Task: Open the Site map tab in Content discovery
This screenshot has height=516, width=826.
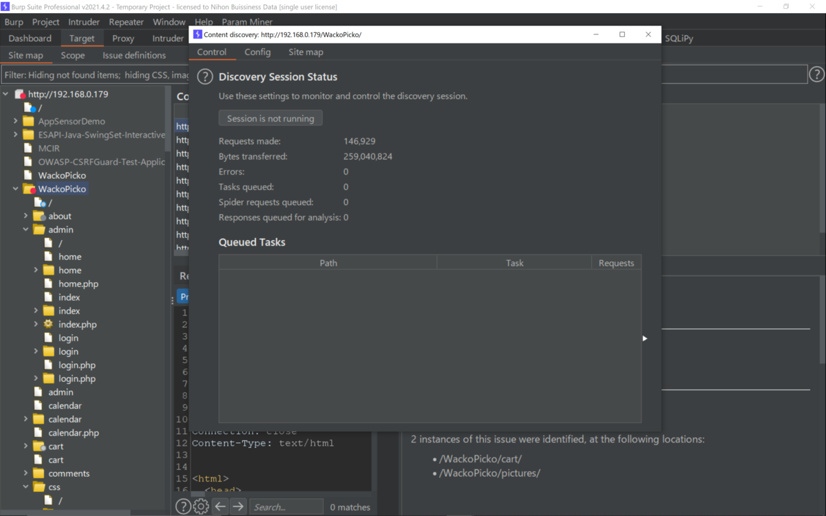Action: pos(306,52)
